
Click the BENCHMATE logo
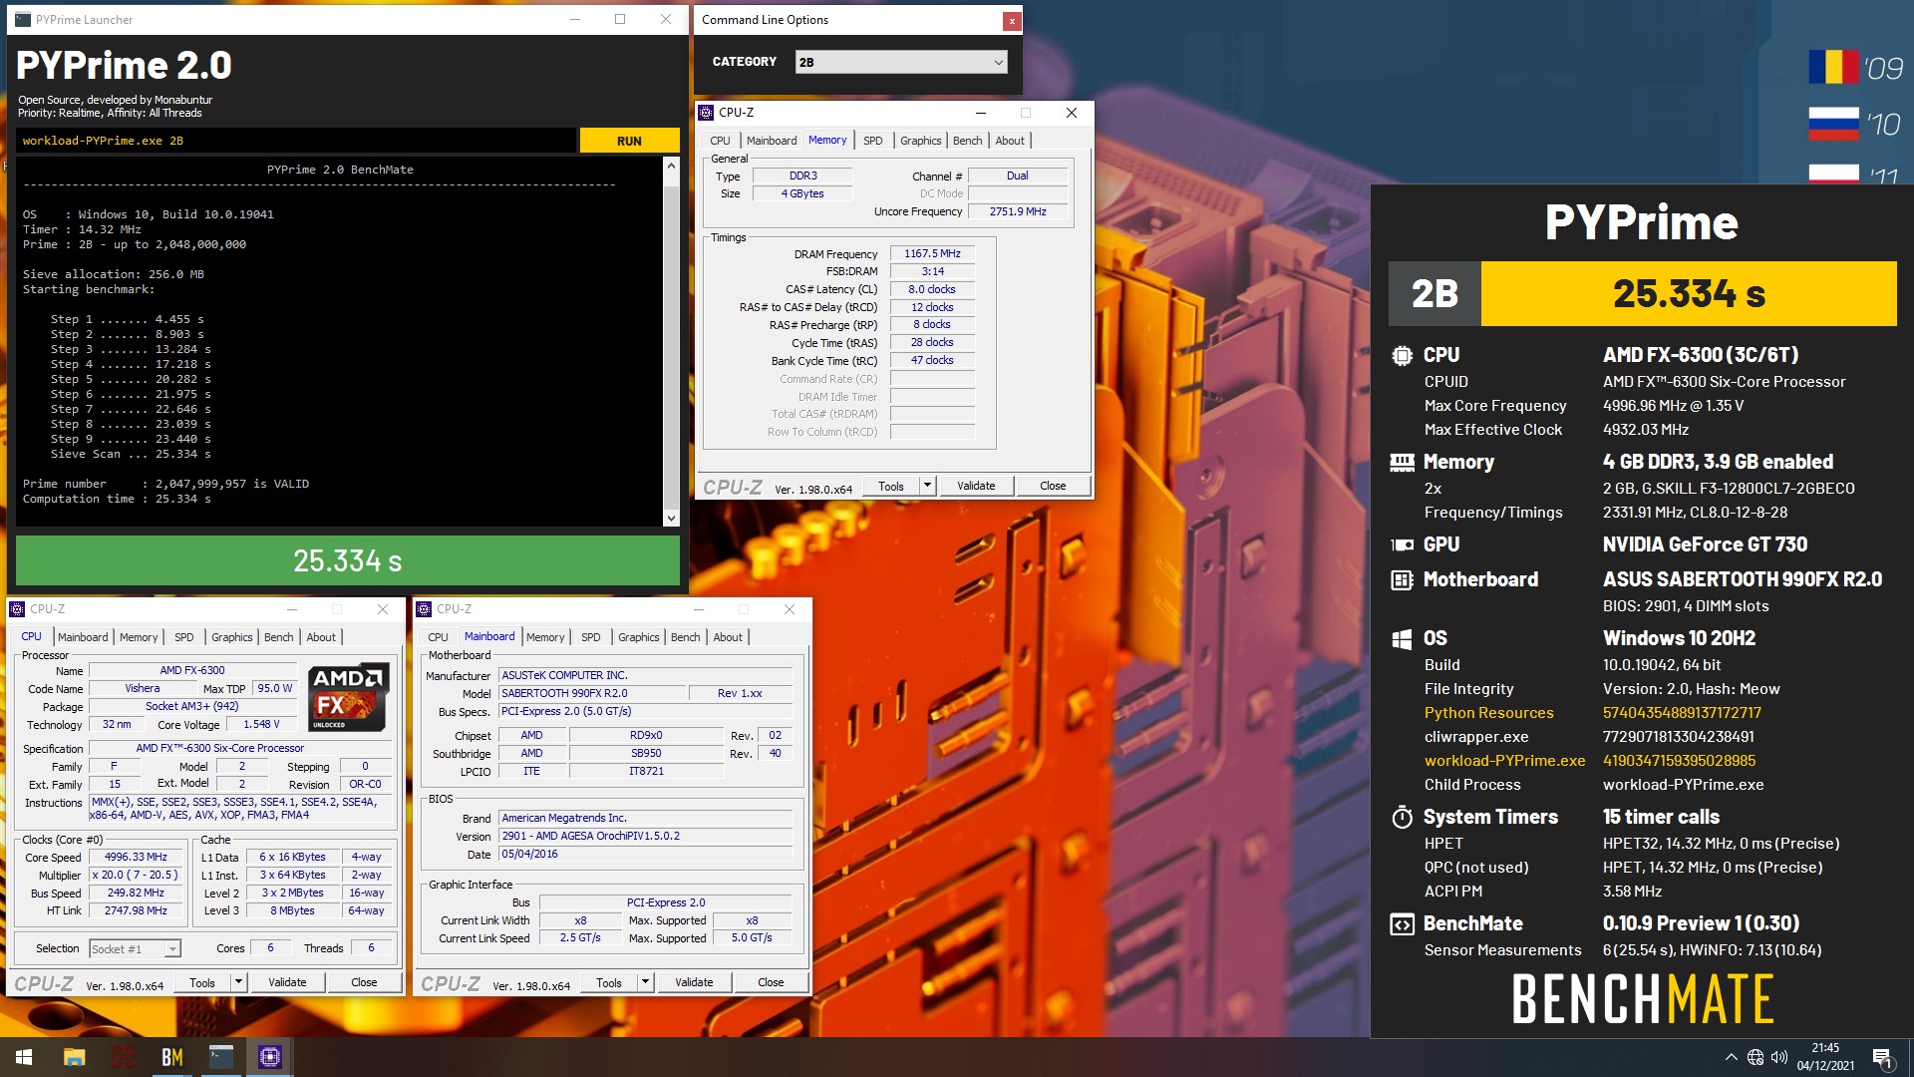tap(1643, 999)
